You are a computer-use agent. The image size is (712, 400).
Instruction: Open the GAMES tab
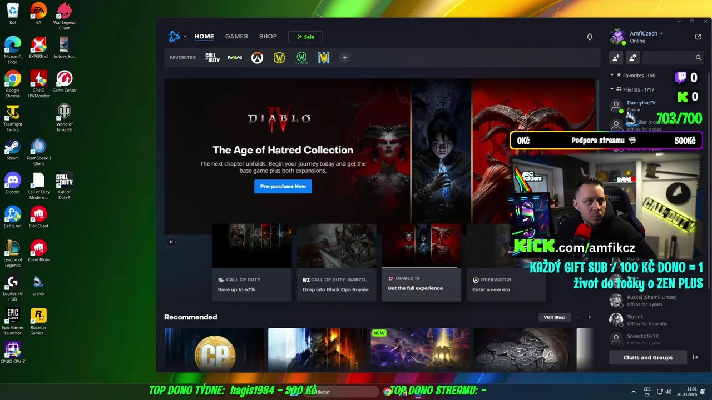(236, 37)
